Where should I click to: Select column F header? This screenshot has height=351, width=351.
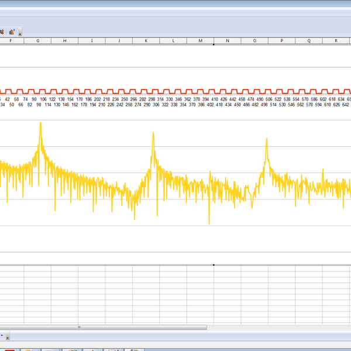click(11, 41)
